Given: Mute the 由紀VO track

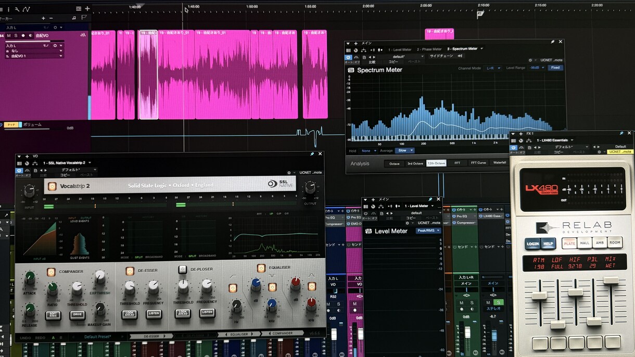Looking at the screenshot, I should point(9,35).
